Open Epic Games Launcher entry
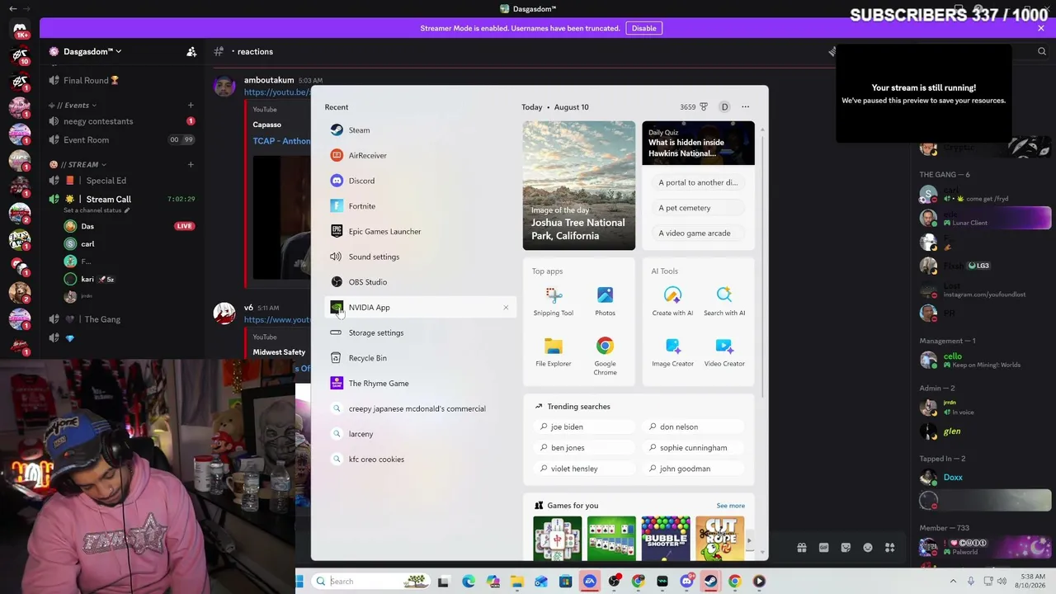This screenshot has height=594, width=1056. click(x=421, y=231)
